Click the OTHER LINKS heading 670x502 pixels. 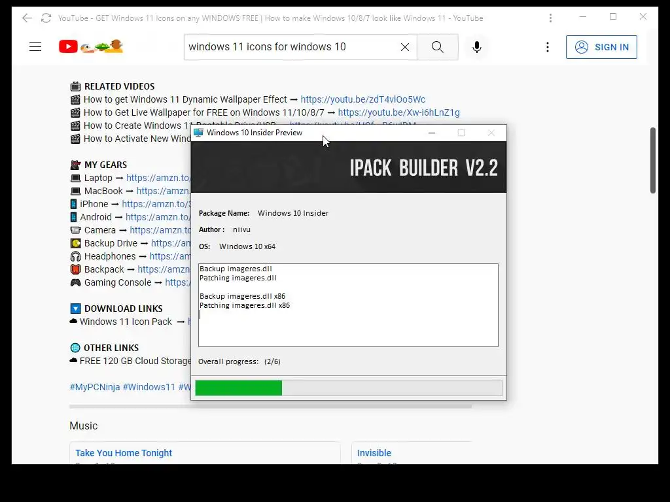click(111, 348)
